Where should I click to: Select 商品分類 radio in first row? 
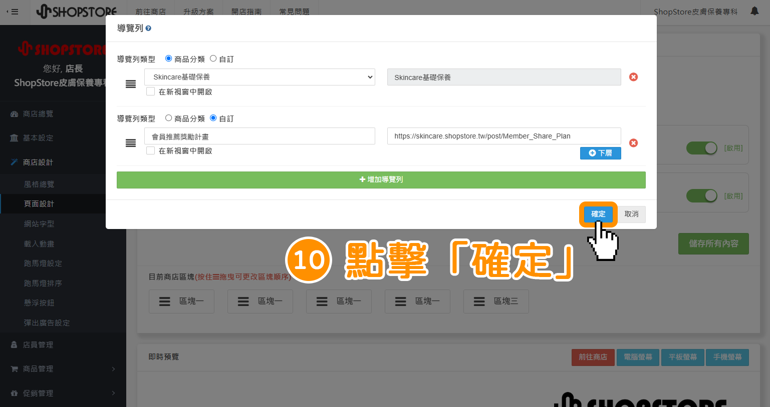click(x=169, y=58)
